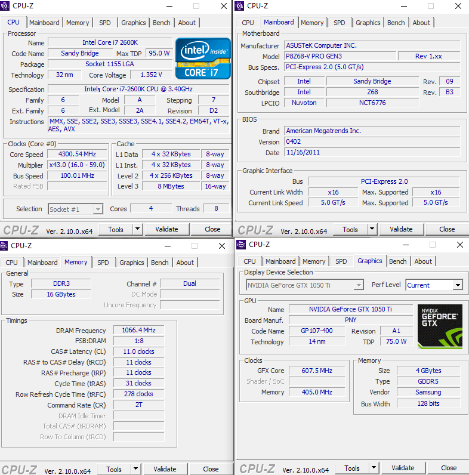Click Validate button in CPU window
The width and height of the screenshot is (469, 475).
coord(167,229)
